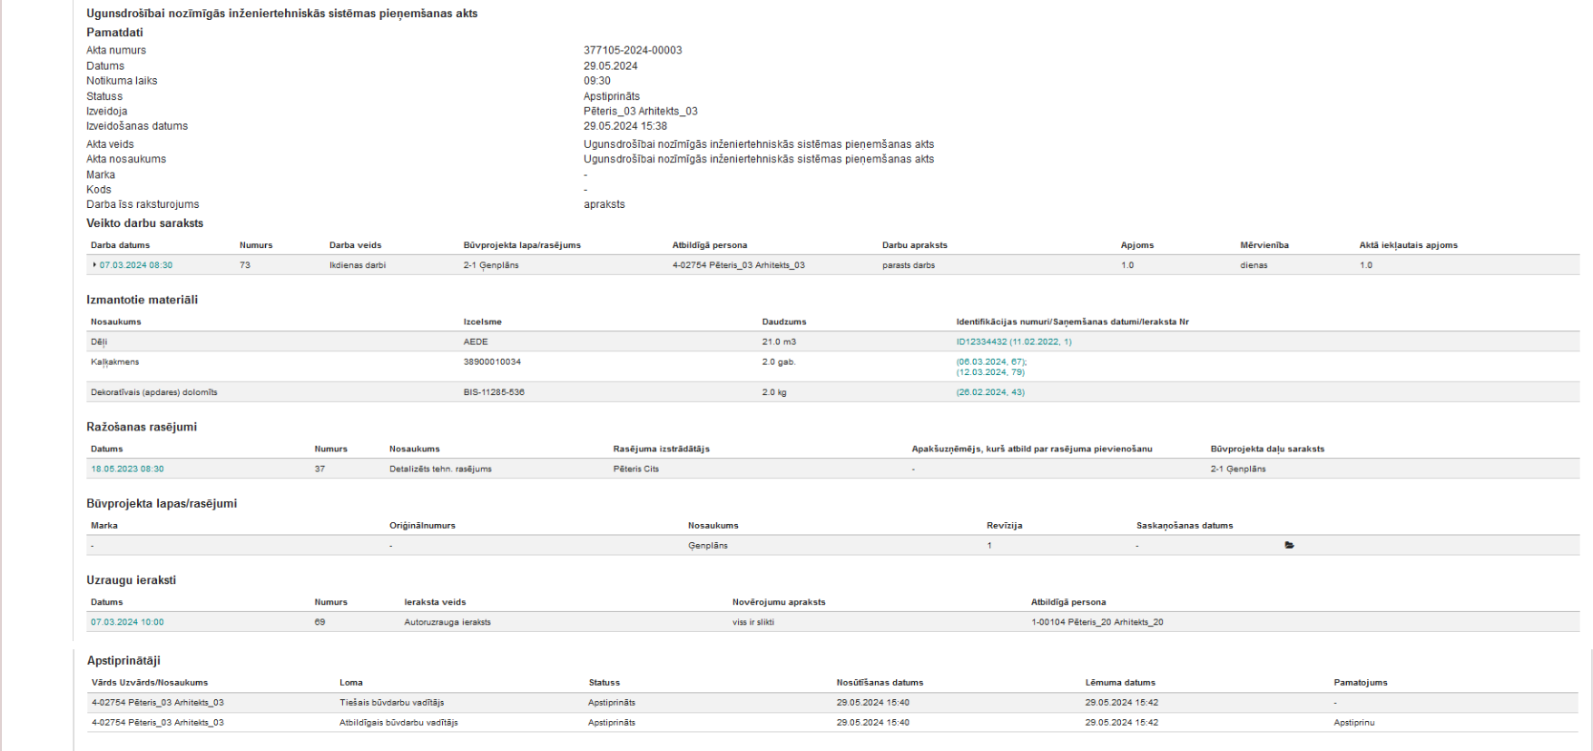Image resolution: width=1593 pixels, height=751 pixels.
Task: Click 'Detalizēts tehn. rasējums' drawing name
Action: click(x=440, y=469)
